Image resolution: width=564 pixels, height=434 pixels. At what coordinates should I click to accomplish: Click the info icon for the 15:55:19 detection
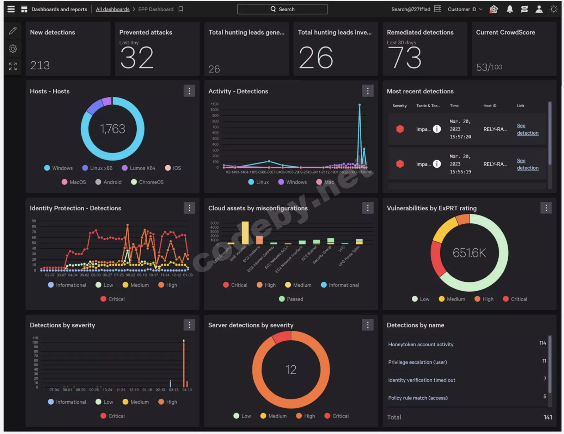(x=437, y=164)
